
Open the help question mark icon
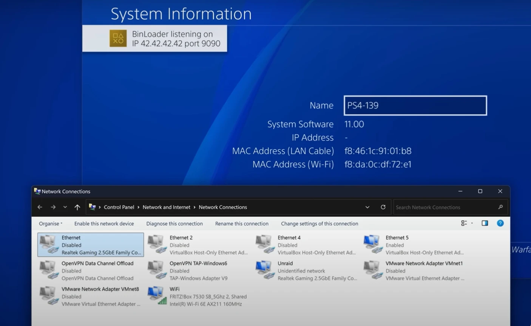500,223
